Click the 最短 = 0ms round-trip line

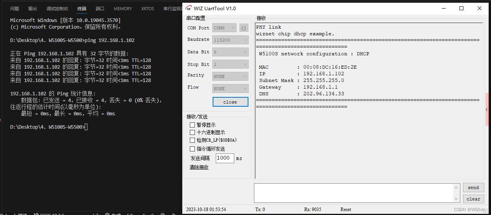tap(68, 114)
